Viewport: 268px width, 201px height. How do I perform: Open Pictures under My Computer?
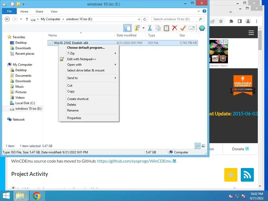point(19,92)
